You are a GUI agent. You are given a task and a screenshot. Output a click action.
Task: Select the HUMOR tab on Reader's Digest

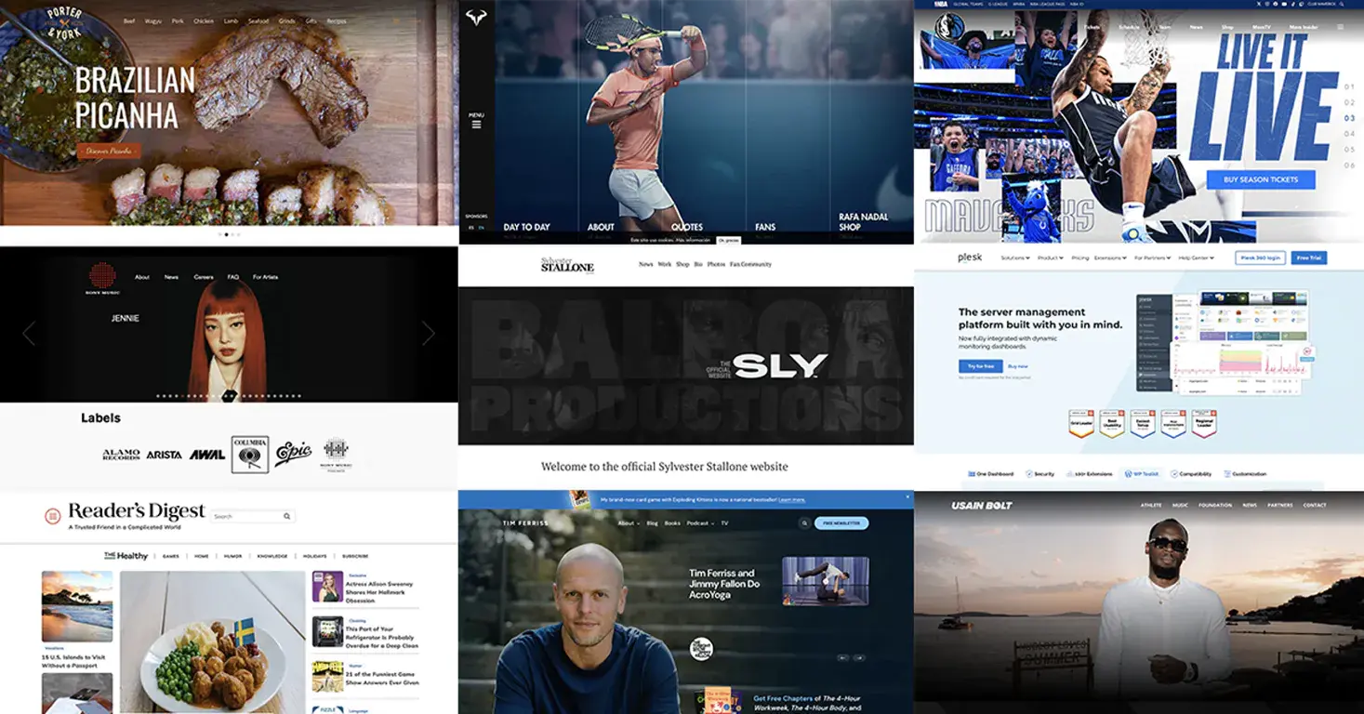232,556
